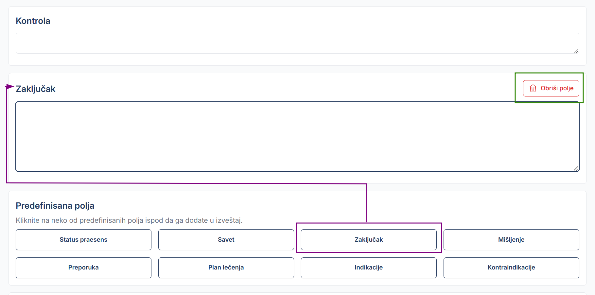Add the Plan lečenja predefined field

pos(226,268)
